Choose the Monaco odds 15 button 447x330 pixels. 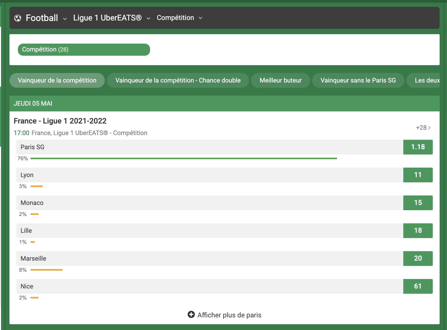pos(418,203)
